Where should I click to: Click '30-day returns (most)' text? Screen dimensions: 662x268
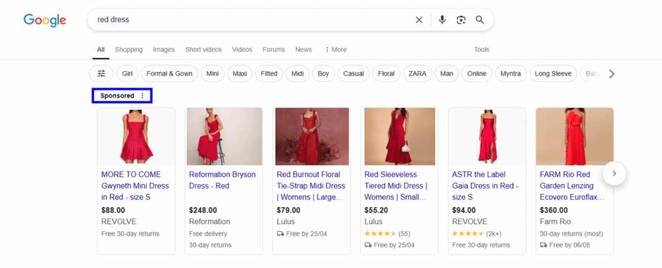pos(571,234)
